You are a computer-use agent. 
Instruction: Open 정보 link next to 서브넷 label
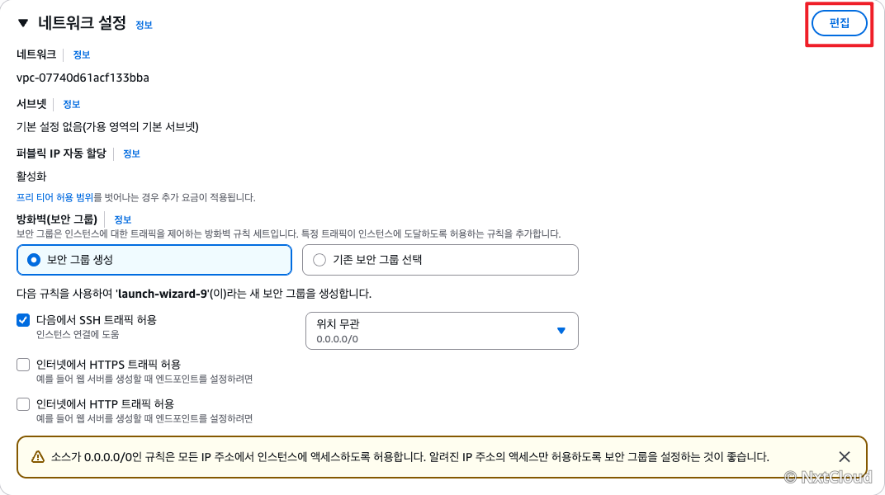(x=71, y=104)
